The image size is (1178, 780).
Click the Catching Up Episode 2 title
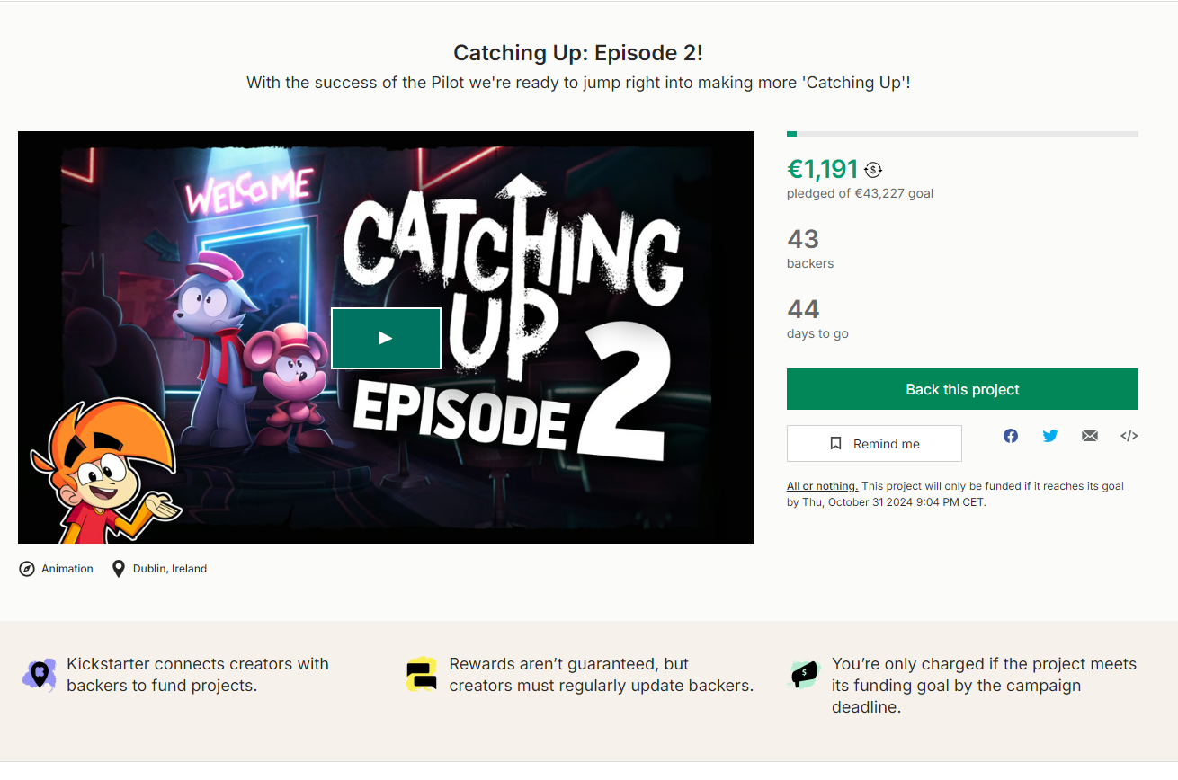pyautogui.click(x=578, y=53)
